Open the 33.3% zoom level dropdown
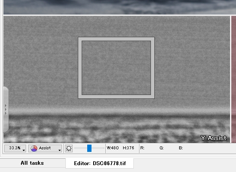The height and width of the screenshot is (172, 236). coord(15,148)
